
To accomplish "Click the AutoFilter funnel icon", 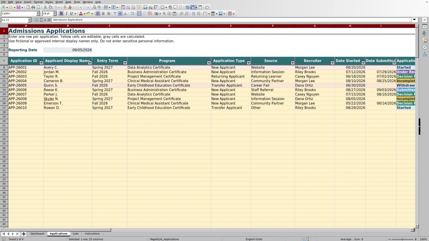I will (x=138, y=7).
